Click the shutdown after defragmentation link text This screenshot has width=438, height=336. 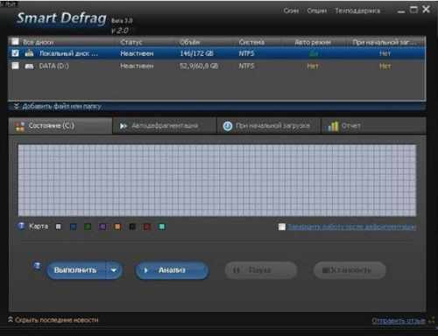pos(352,227)
